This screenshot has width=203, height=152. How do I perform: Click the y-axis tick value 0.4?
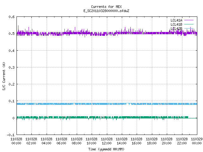[11, 51]
